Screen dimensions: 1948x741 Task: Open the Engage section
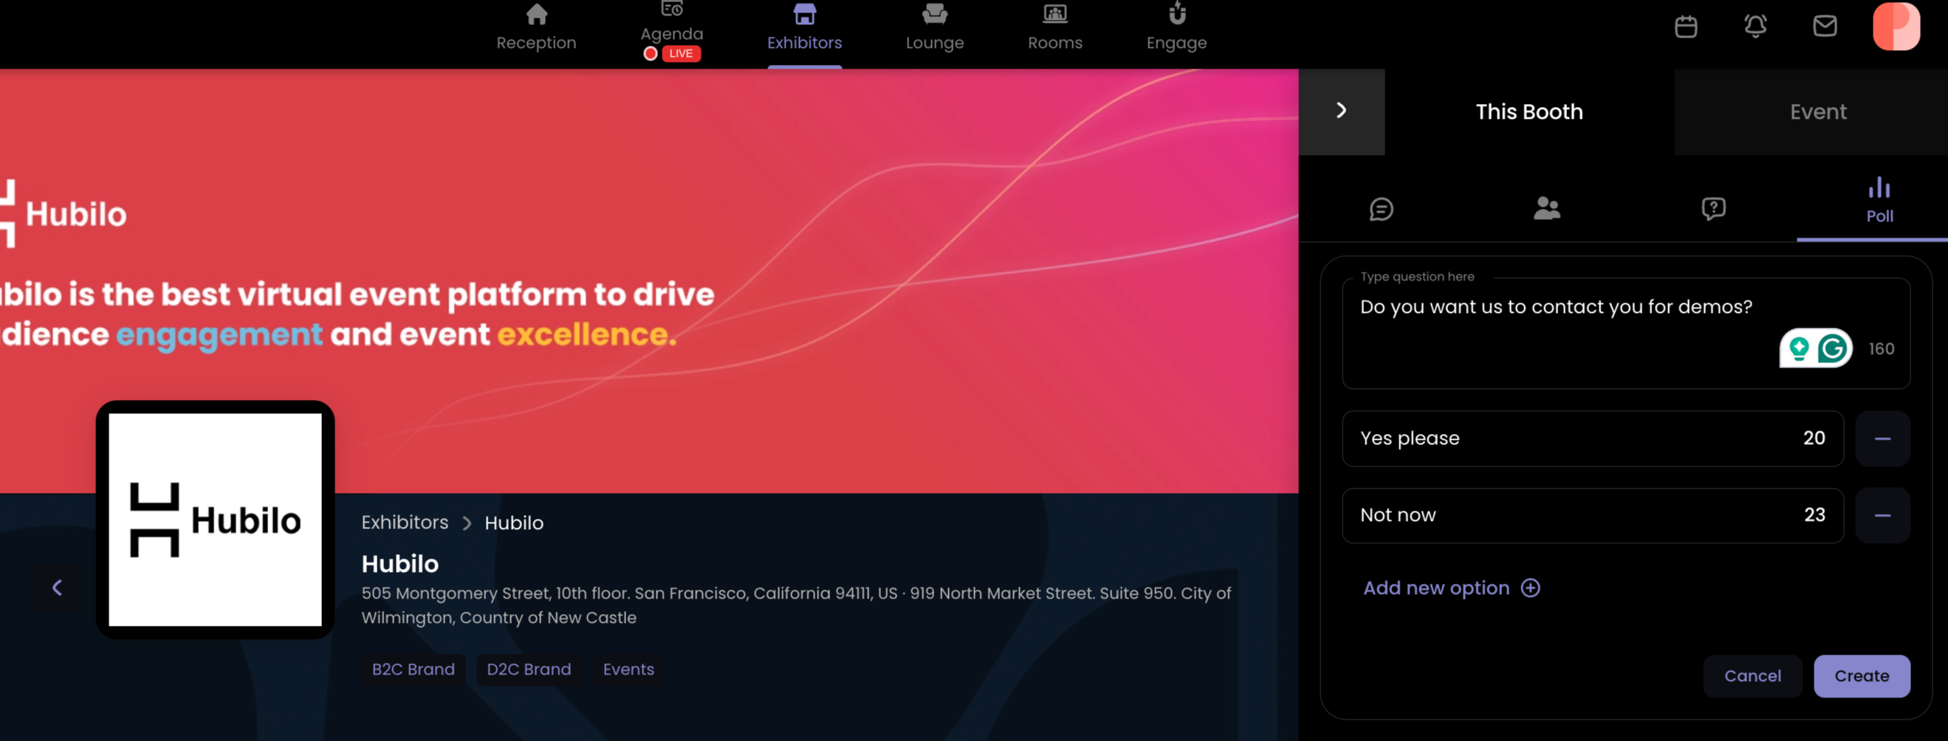tap(1176, 29)
